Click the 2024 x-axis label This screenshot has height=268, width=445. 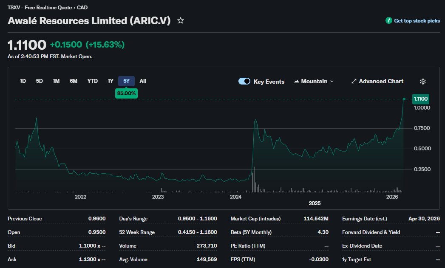point(235,197)
